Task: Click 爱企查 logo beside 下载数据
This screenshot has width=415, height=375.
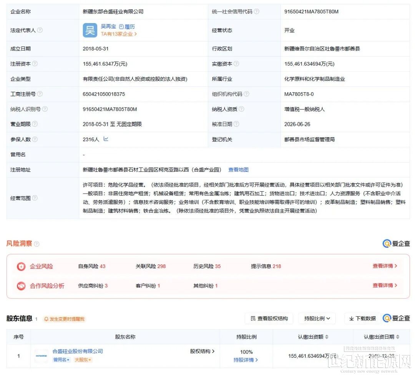Action: [396, 319]
